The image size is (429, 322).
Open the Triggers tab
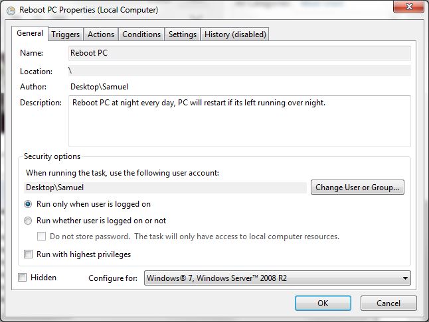pyautogui.click(x=65, y=34)
